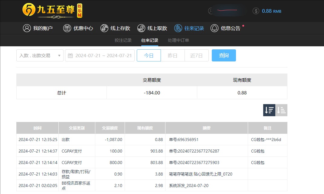Image resolution: width=324 pixels, height=194 pixels.
Task: Toggle ascending sort order icon
Action: [281, 110]
